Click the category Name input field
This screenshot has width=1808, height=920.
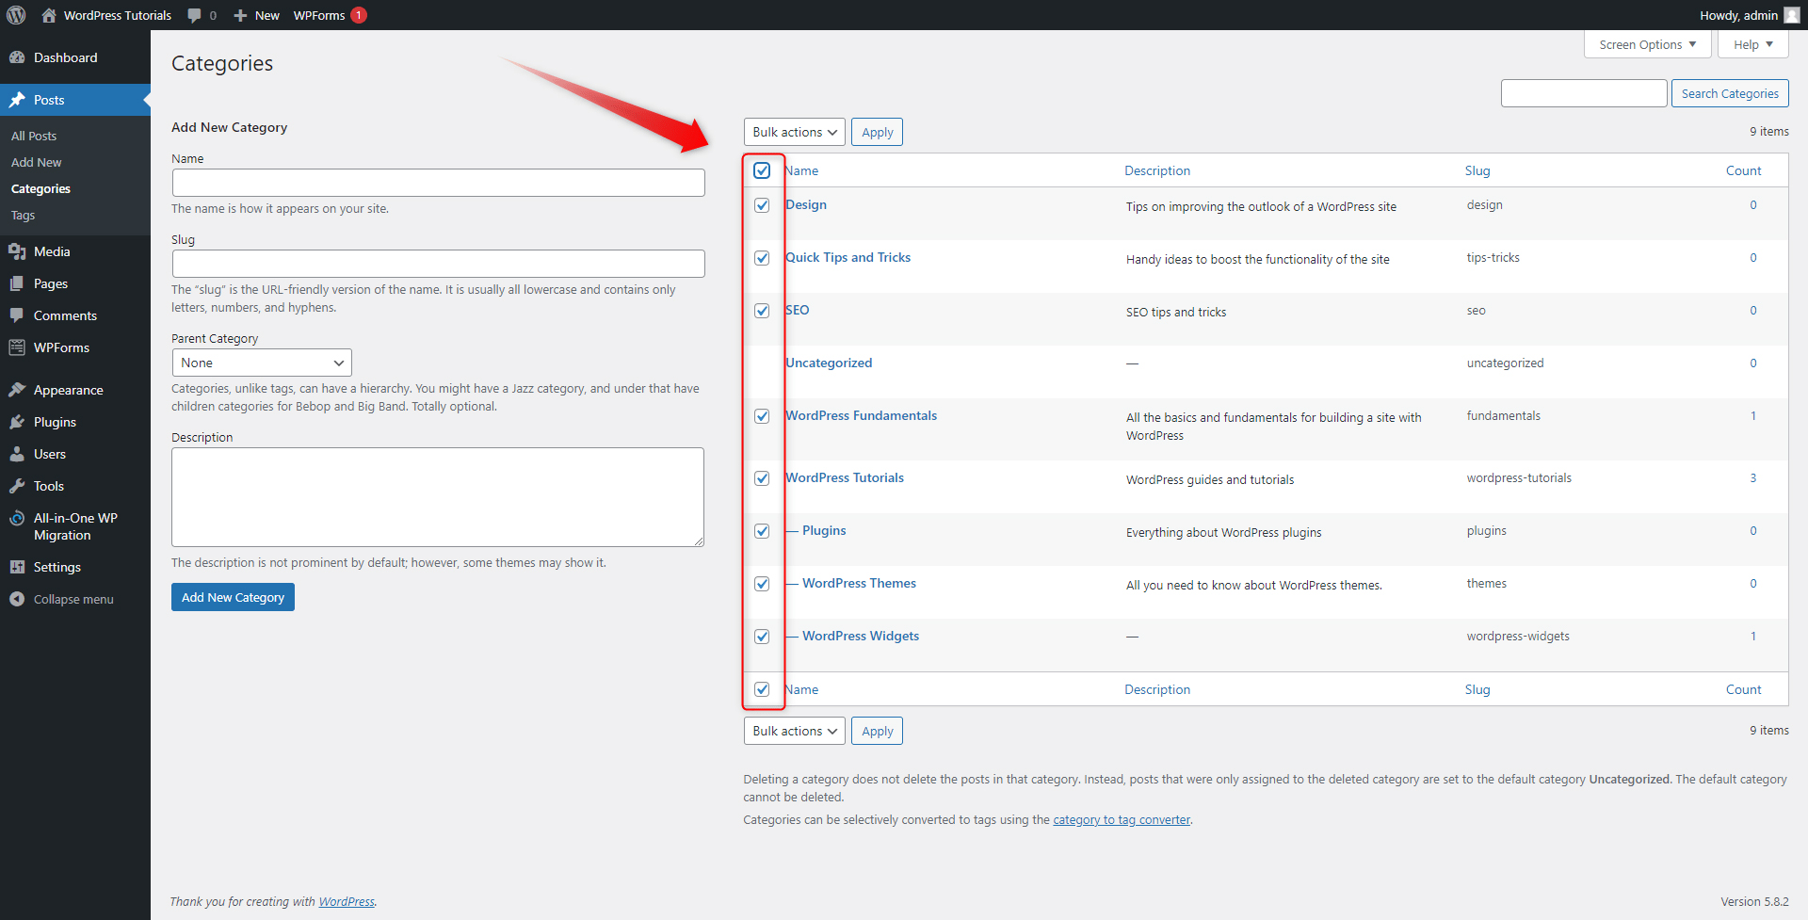coord(438,183)
